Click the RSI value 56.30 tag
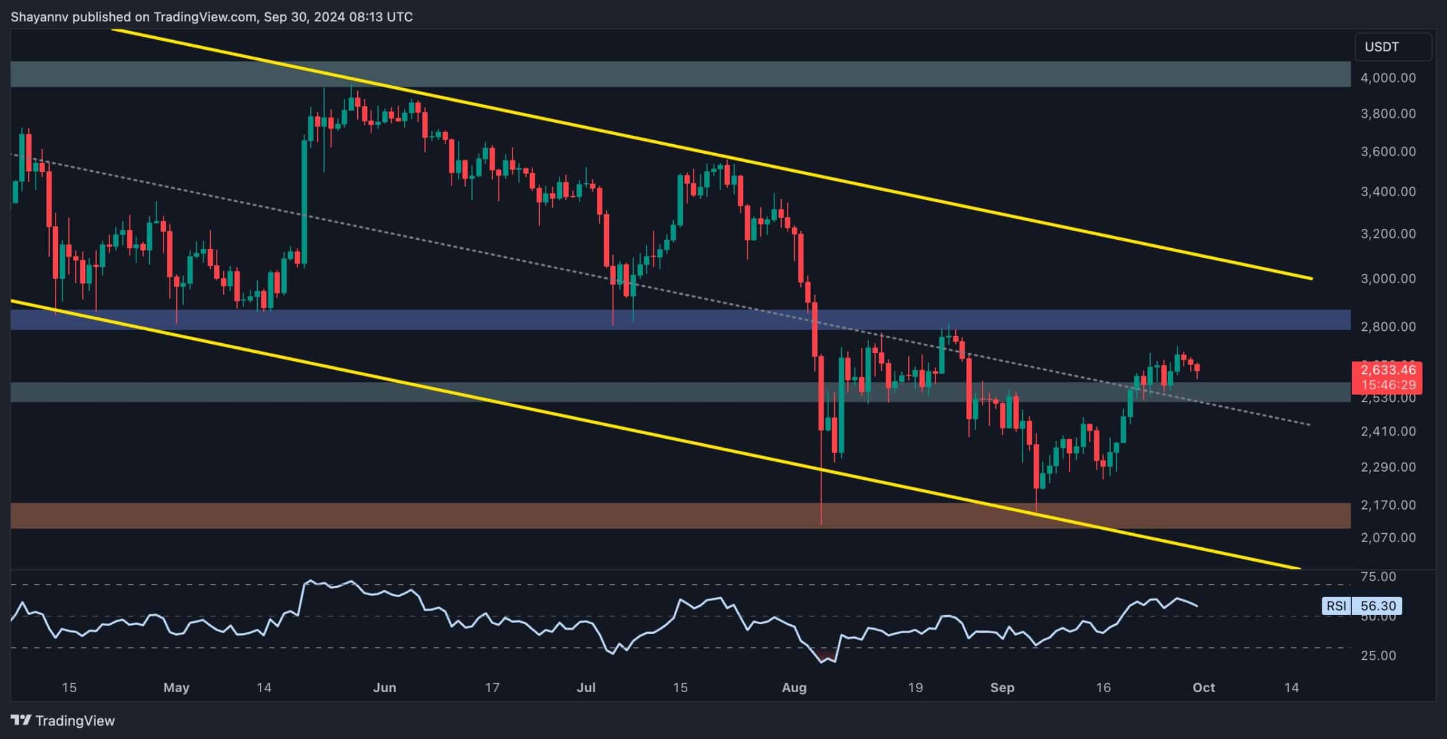 pyautogui.click(x=1378, y=606)
